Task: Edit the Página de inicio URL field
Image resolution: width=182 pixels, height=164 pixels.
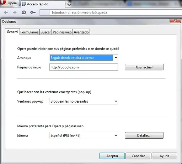Action: (x=84, y=67)
